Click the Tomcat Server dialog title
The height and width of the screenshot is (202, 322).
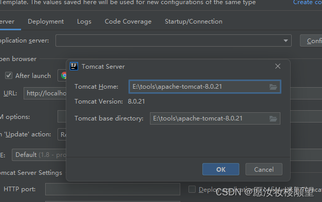tap(103, 67)
